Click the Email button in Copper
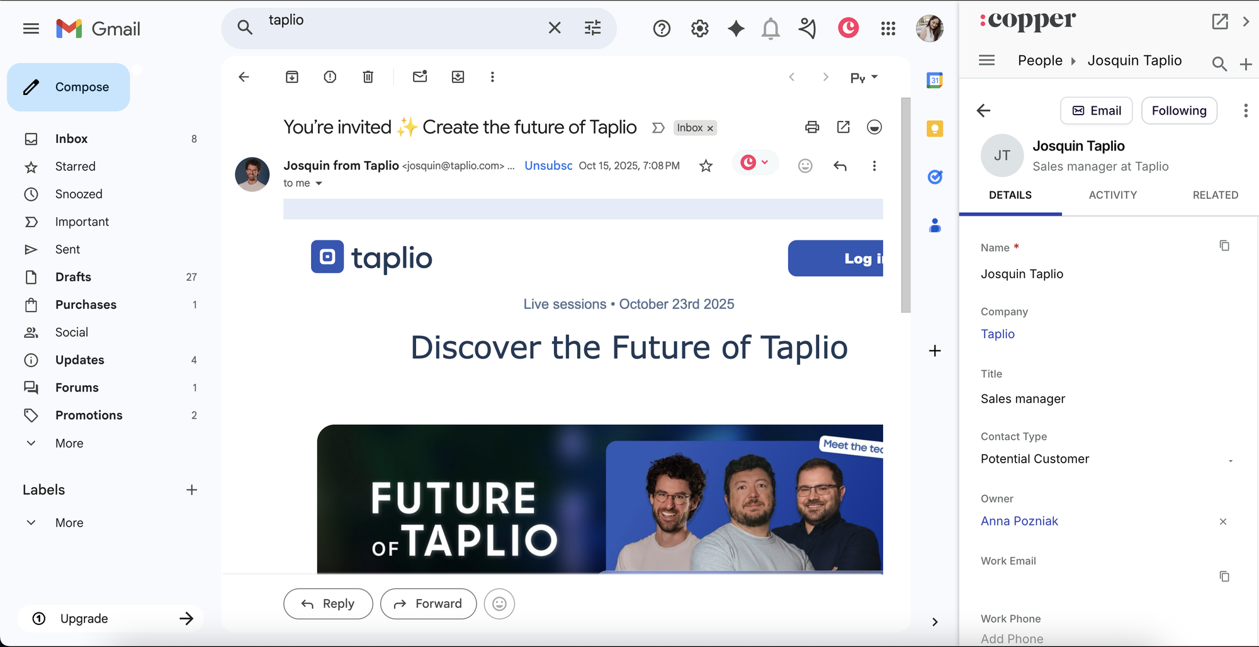The width and height of the screenshot is (1259, 647). point(1096,110)
